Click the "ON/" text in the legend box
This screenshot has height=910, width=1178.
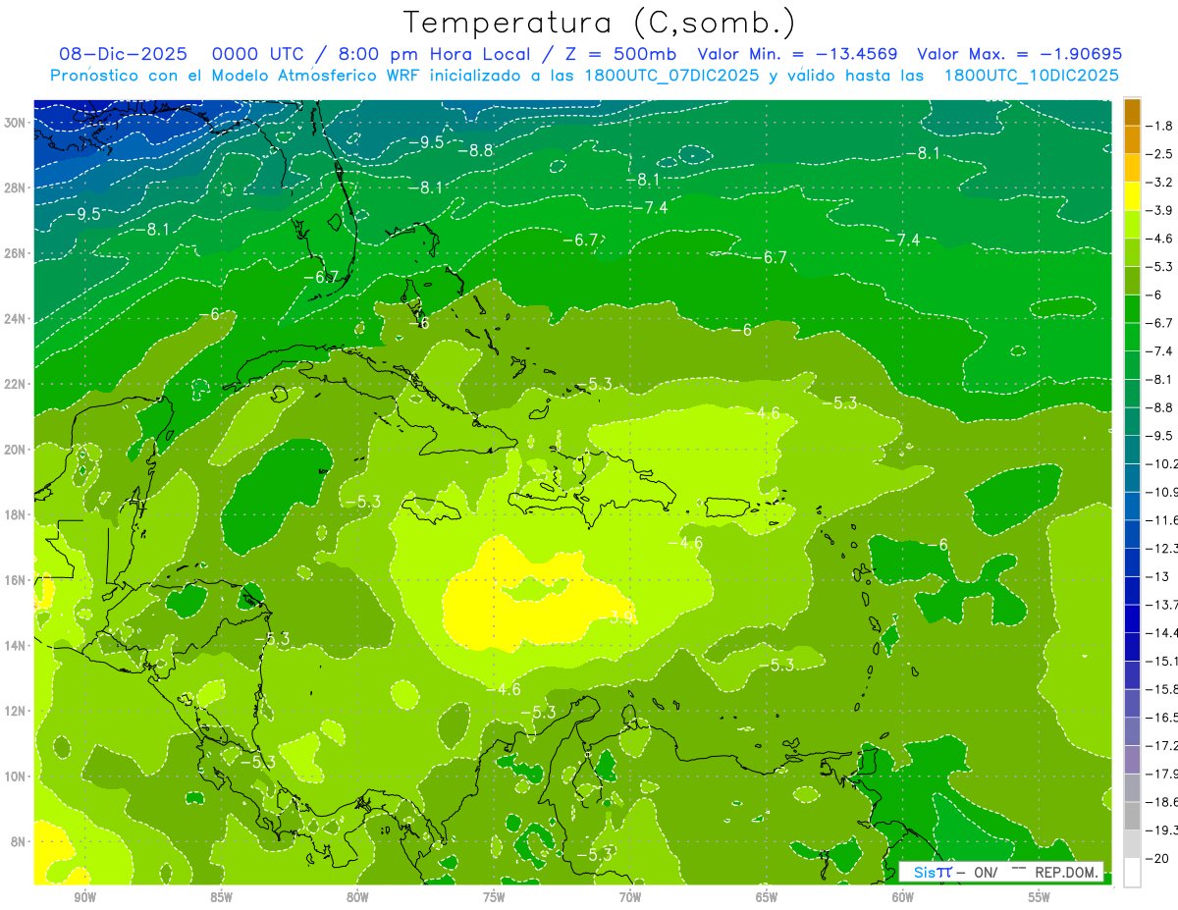987,872
